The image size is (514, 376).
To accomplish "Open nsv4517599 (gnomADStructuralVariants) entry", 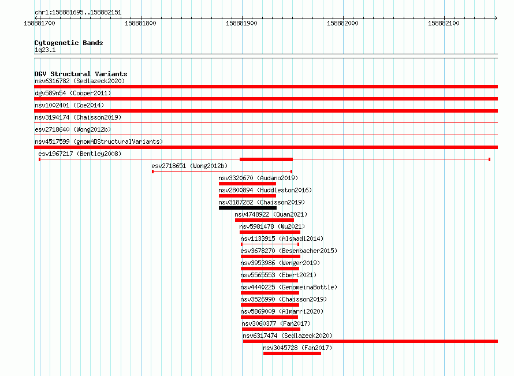I will click(x=99, y=142).
